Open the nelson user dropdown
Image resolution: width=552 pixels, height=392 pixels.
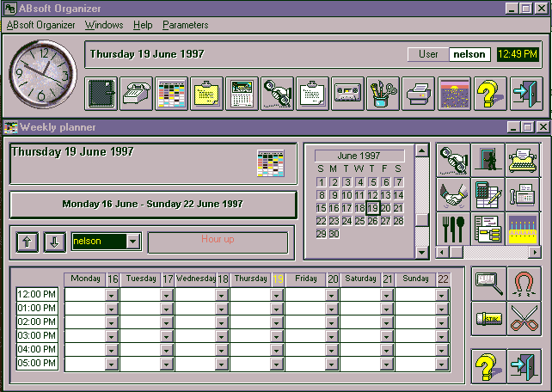tap(132, 242)
